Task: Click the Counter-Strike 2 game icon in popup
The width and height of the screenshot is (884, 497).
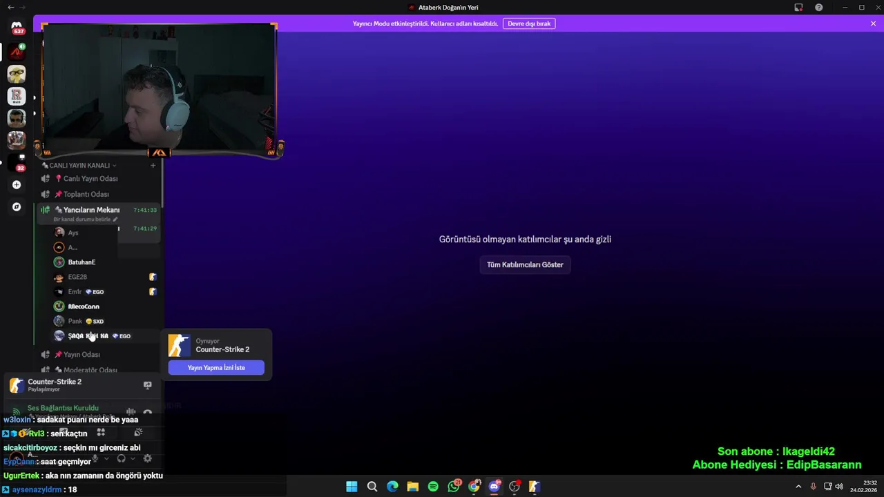Action: (180, 345)
